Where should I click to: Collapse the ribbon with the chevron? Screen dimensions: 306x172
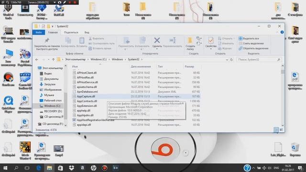pos(277,32)
